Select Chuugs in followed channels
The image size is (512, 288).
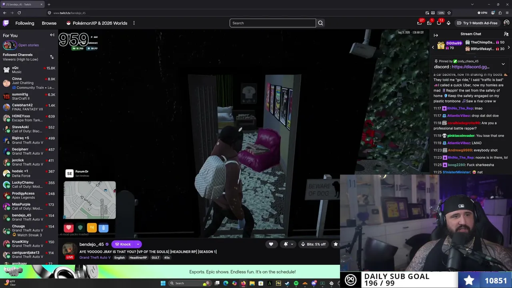tap(29, 230)
